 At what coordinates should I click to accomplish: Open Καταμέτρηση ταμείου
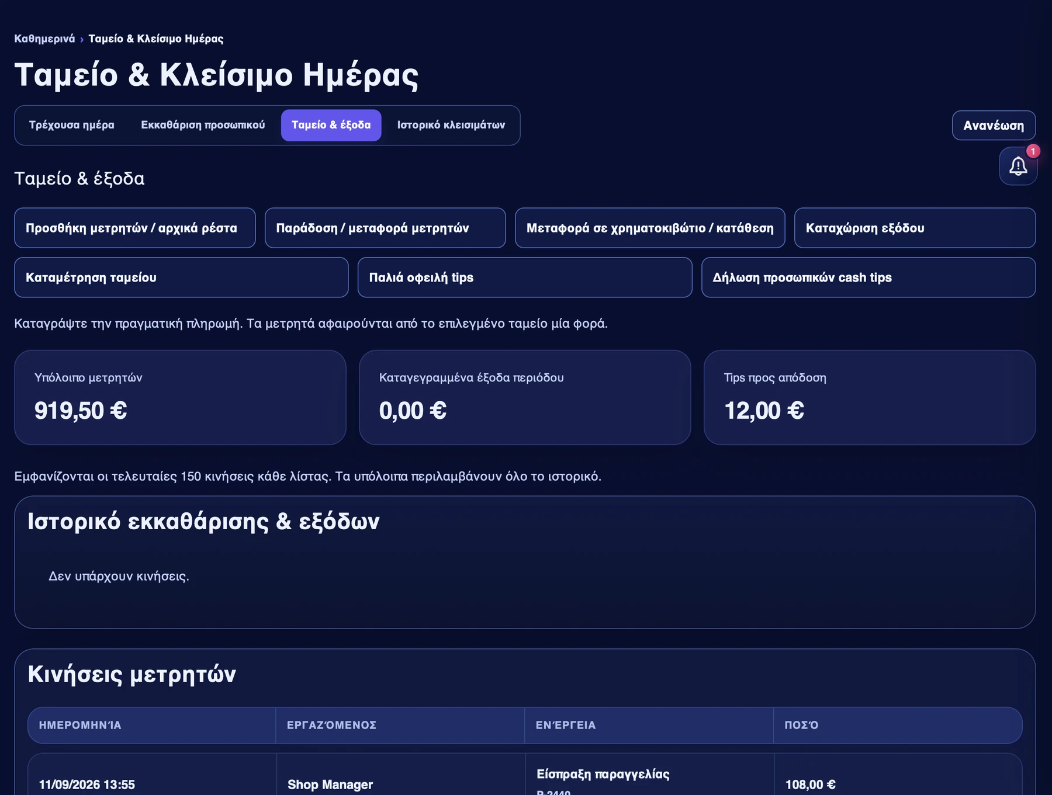pos(181,277)
